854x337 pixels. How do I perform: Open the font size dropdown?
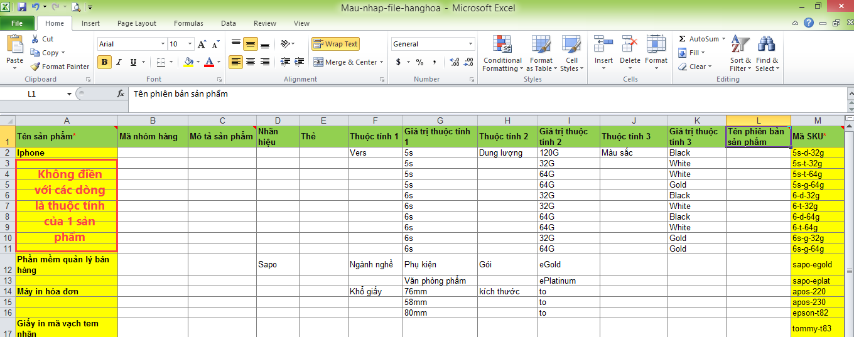[x=190, y=44]
